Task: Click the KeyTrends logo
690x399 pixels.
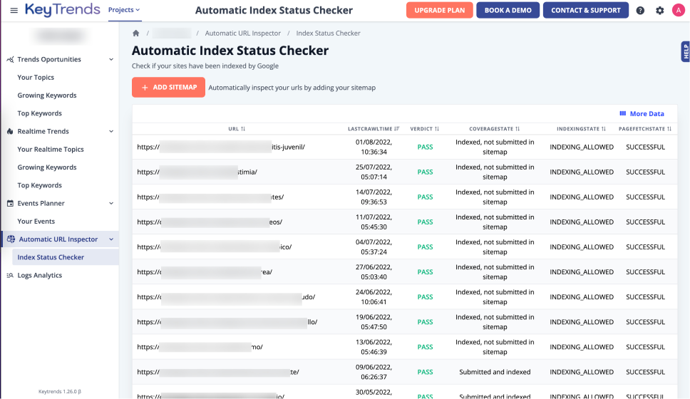Action: point(63,10)
